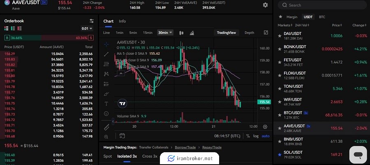Switch to Depth chart mode

click(249, 33)
